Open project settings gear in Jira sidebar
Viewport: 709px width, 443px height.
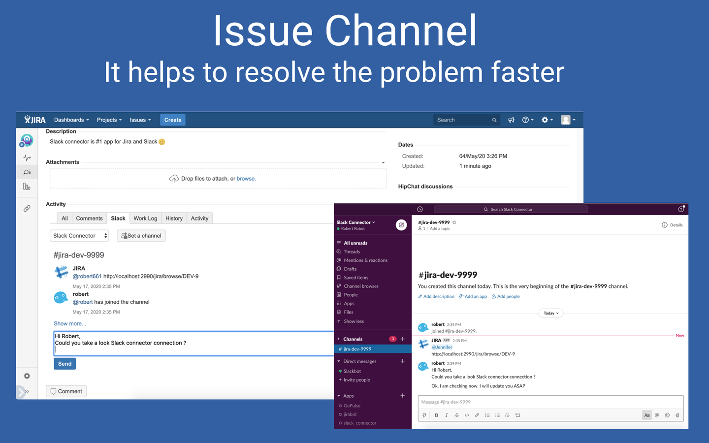(x=27, y=376)
